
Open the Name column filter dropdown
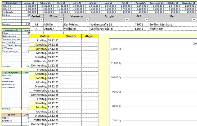61,20
